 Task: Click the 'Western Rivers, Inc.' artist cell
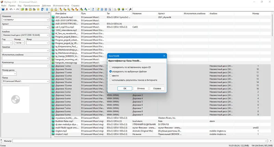point(167,118)
